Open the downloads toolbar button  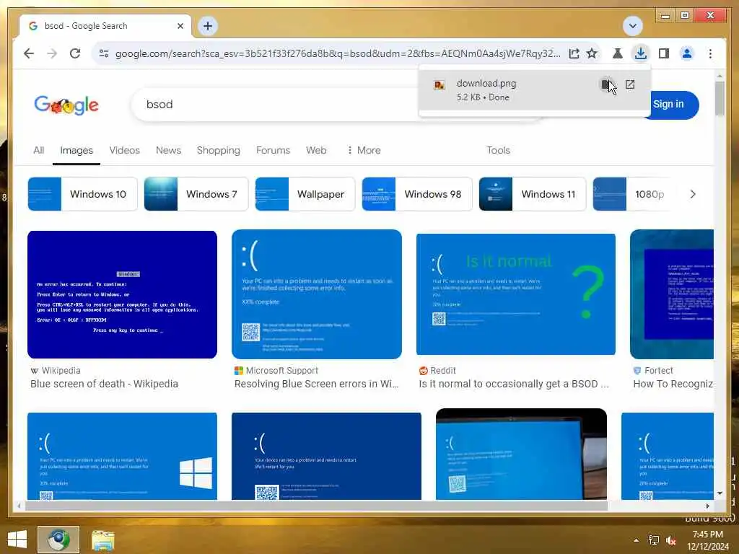[641, 53]
